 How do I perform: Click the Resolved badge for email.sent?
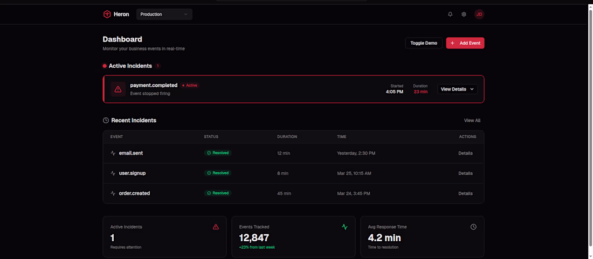pos(218,153)
